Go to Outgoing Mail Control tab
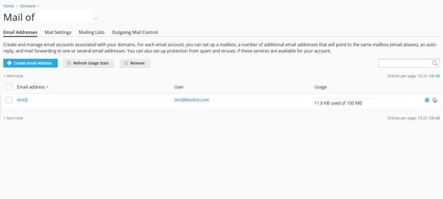 (135, 32)
